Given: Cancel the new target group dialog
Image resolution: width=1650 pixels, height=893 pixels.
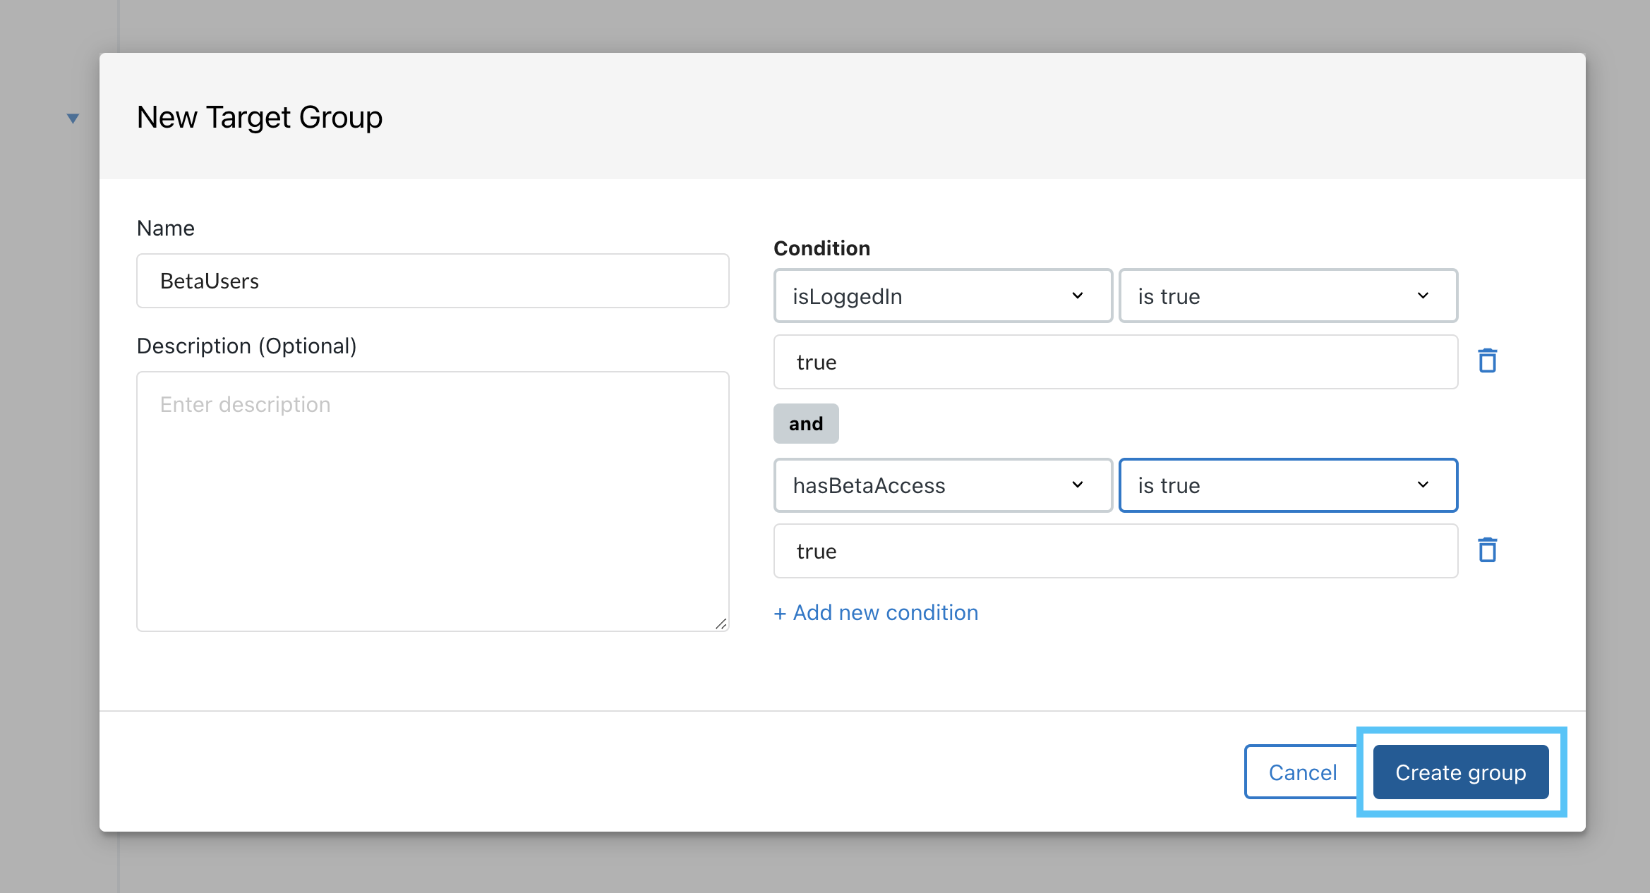Looking at the screenshot, I should point(1302,772).
